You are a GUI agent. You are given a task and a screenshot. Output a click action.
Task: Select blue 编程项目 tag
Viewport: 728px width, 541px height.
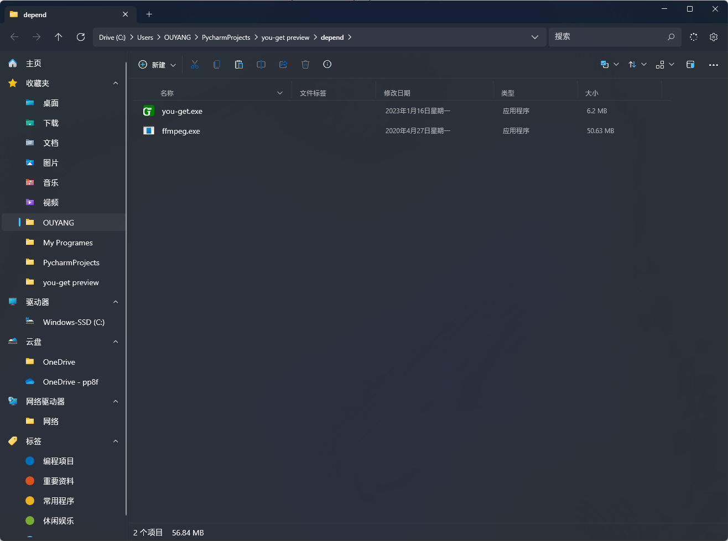pyautogui.click(x=64, y=461)
